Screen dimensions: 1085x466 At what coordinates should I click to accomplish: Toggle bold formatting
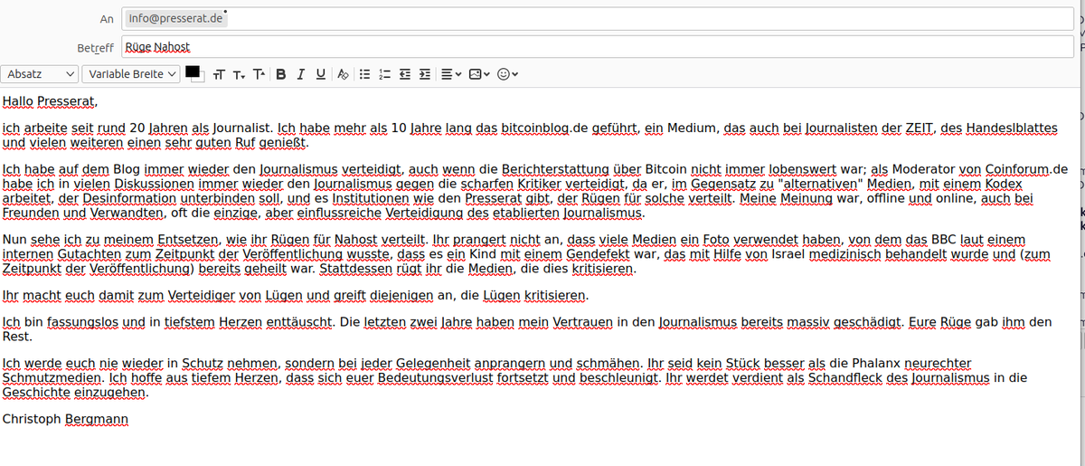280,74
